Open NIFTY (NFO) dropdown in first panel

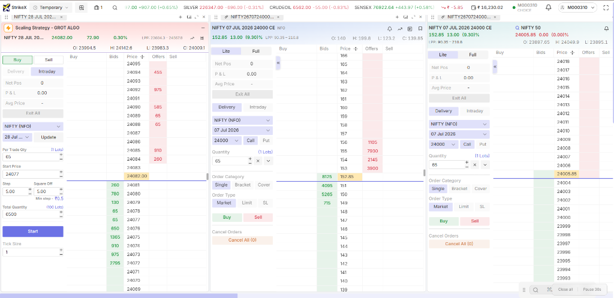tap(33, 127)
